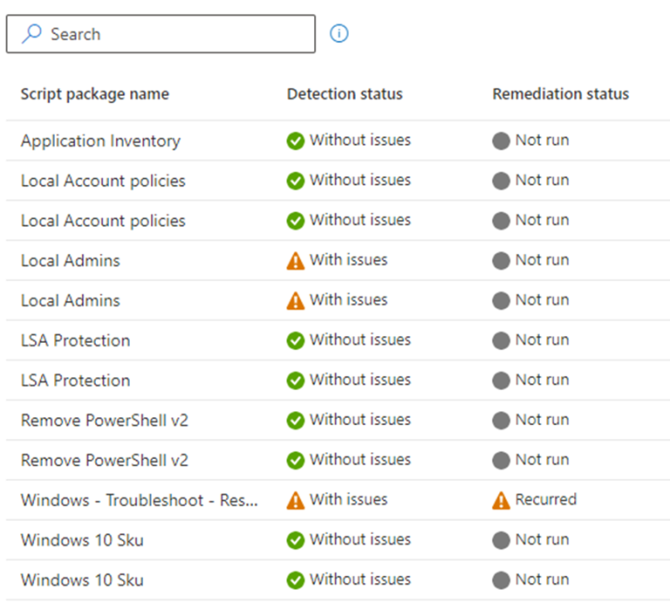The height and width of the screenshot is (610, 670).
Task: Click grey status icon in first Windows 10 Sku row
Action: click(x=501, y=540)
